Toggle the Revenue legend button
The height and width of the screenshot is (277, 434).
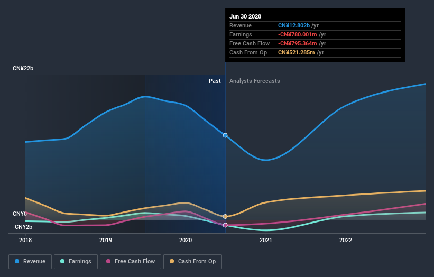coord(30,262)
